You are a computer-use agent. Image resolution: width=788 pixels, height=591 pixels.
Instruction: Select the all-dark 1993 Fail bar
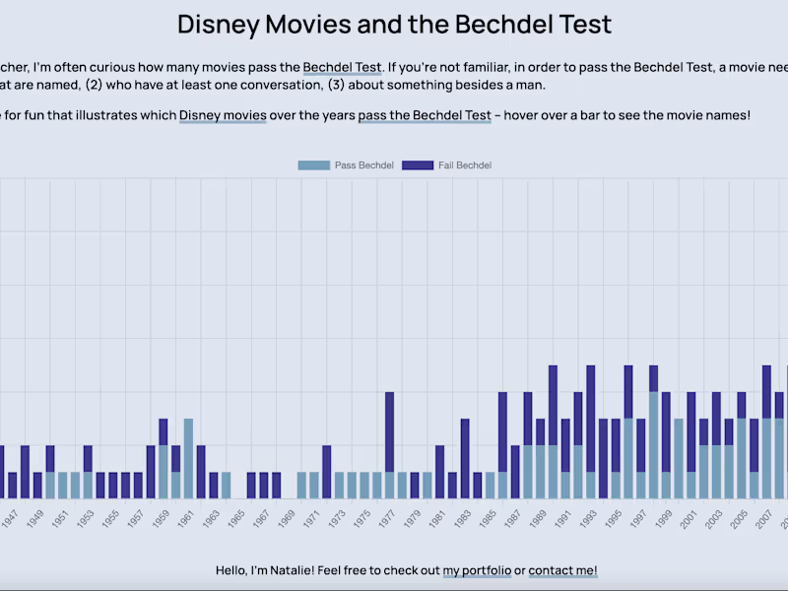(x=591, y=431)
